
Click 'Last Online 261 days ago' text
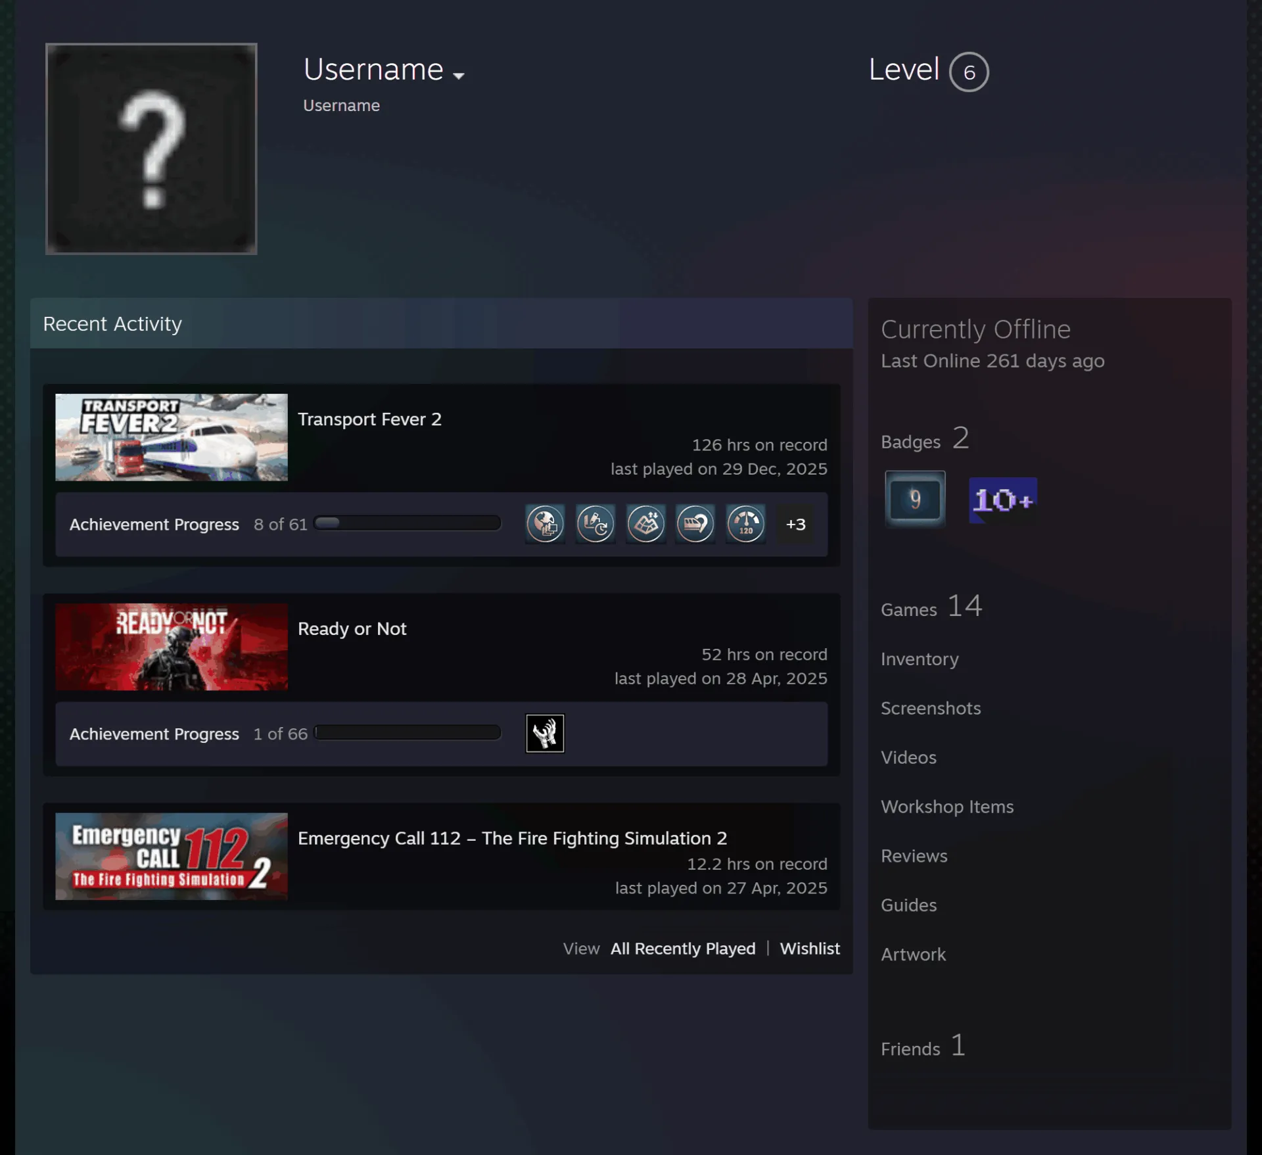tap(993, 362)
